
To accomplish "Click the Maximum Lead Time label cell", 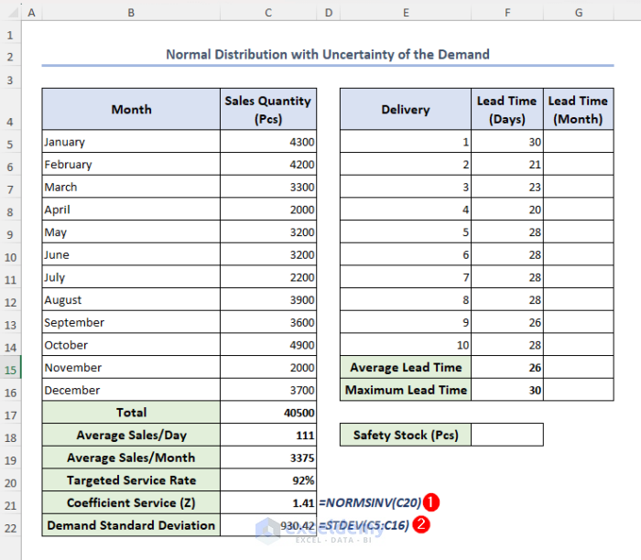I will 405,390.
